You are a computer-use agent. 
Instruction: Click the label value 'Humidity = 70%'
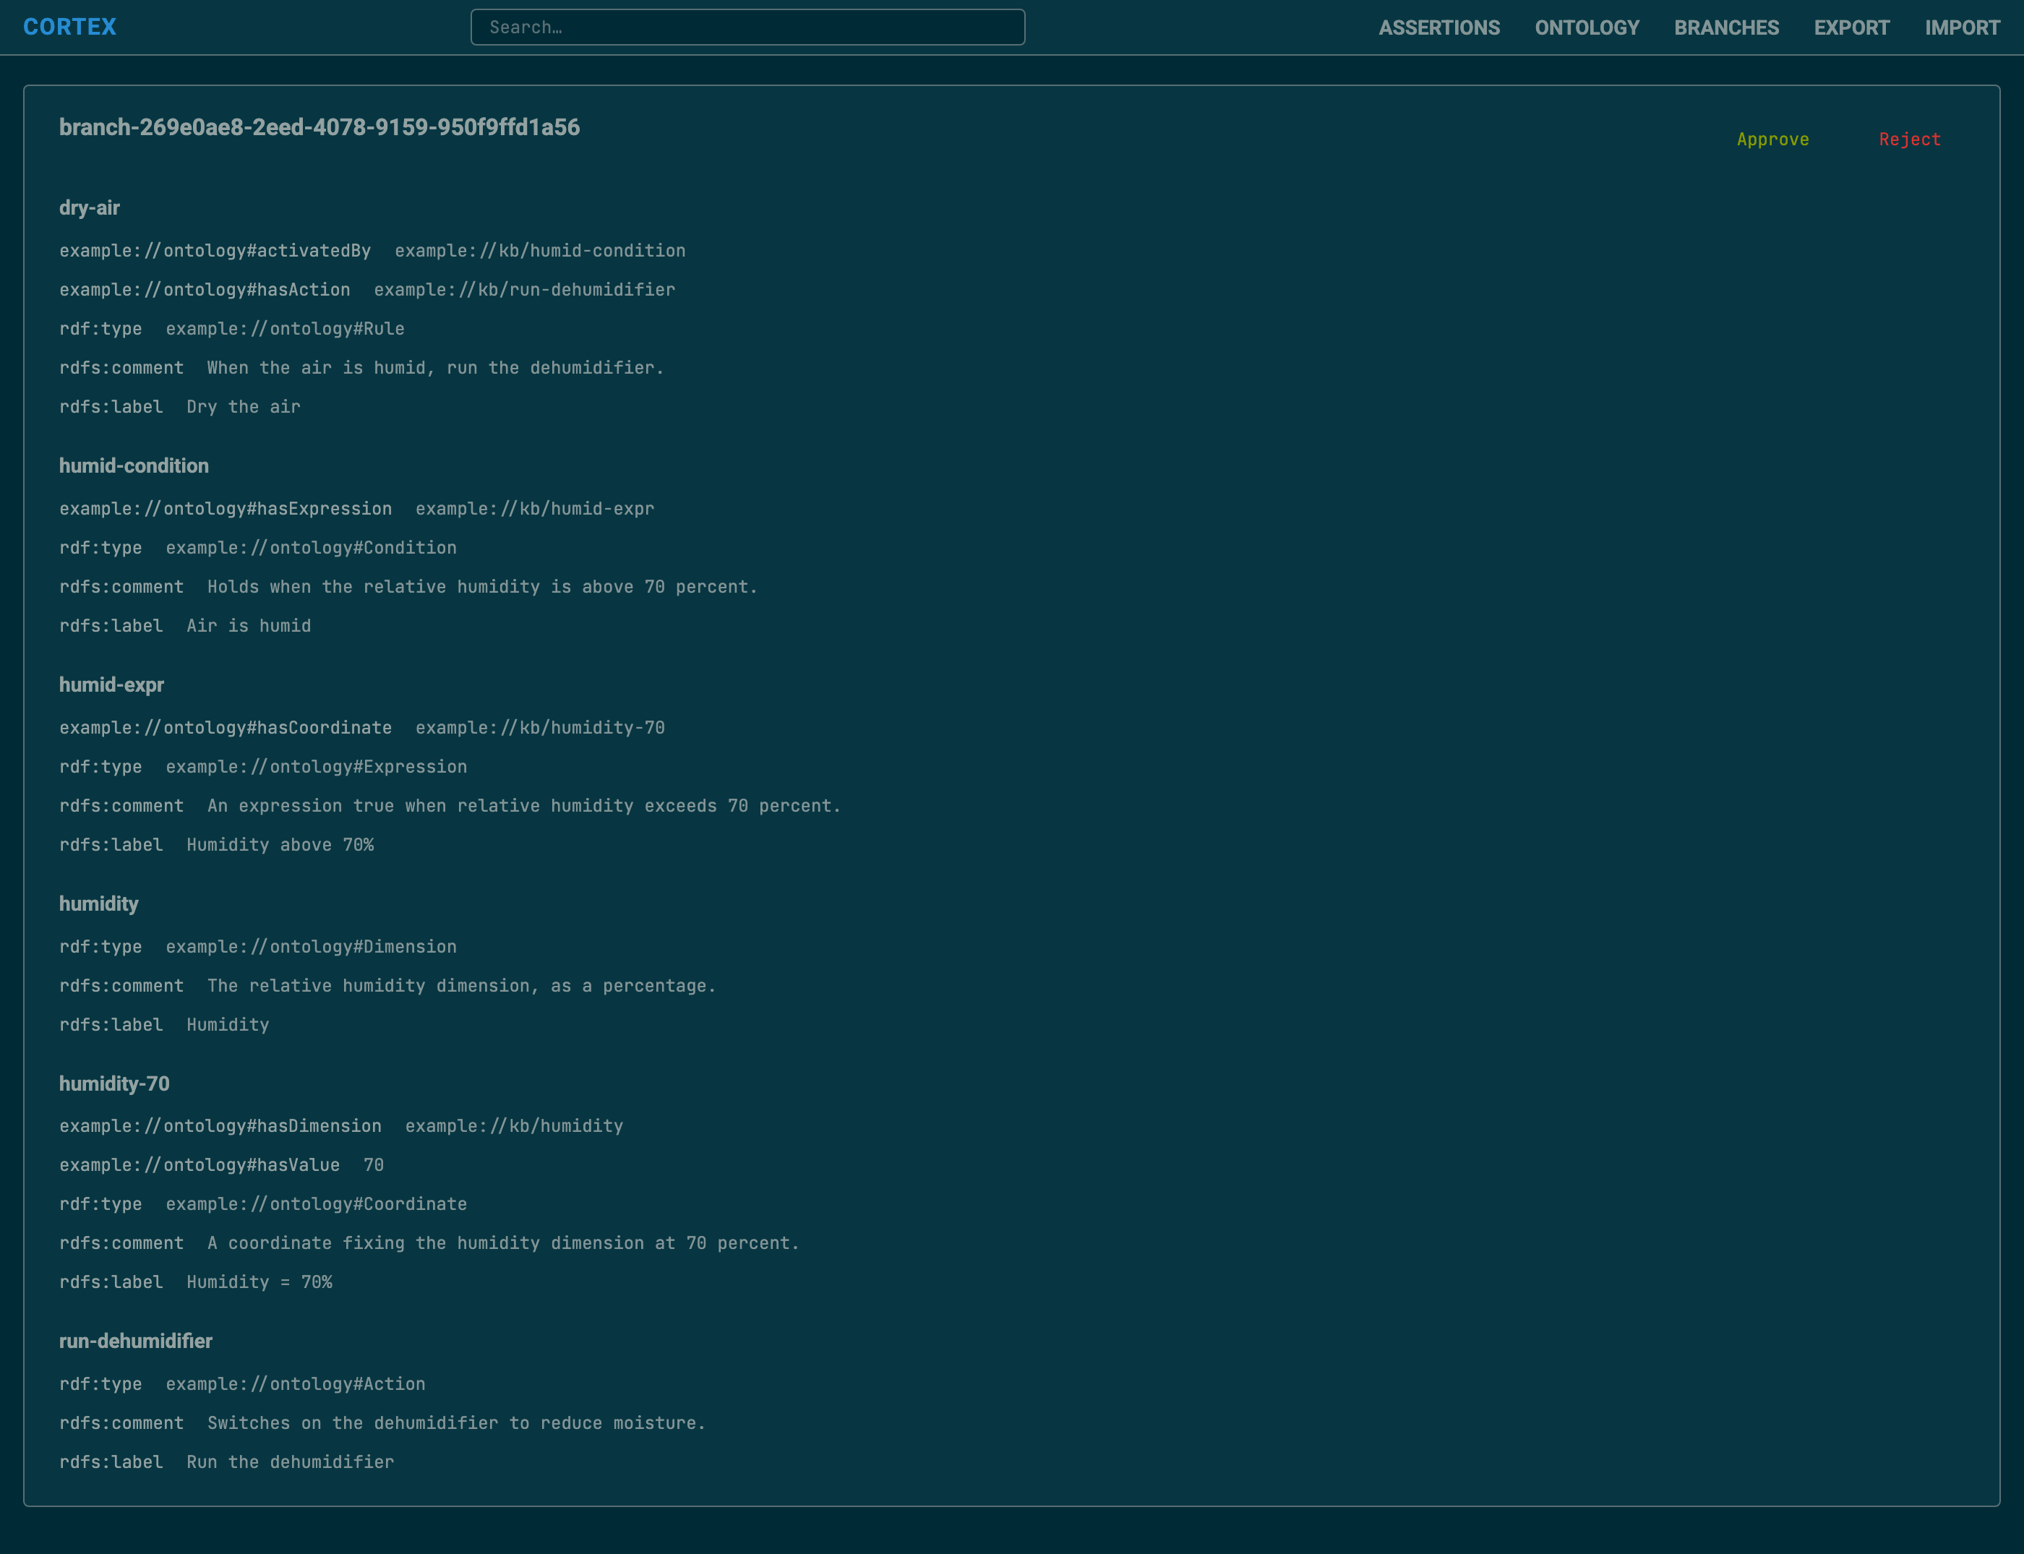259,1282
